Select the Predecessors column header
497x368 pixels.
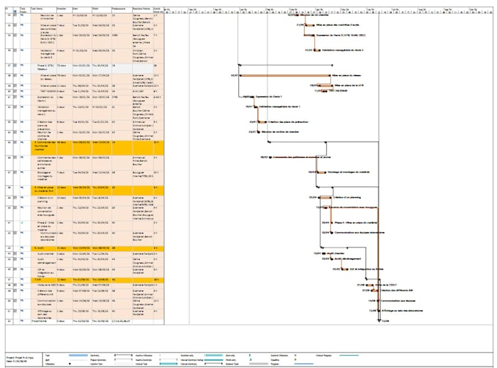[122, 10]
